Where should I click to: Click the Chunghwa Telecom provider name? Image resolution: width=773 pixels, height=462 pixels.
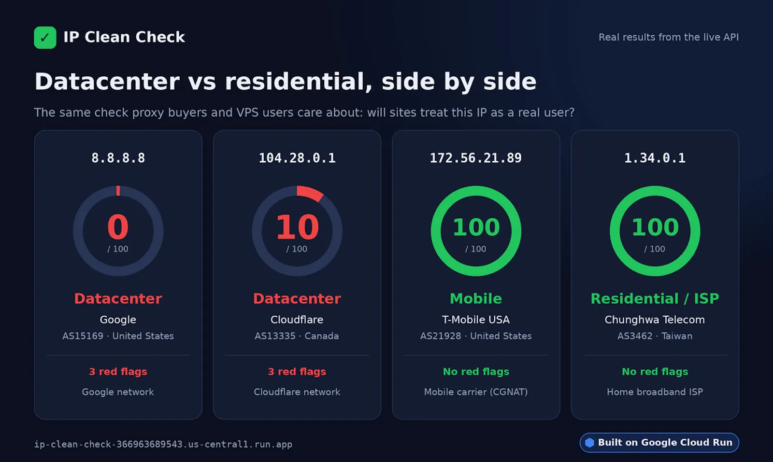pyautogui.click(x=655, y=320)
